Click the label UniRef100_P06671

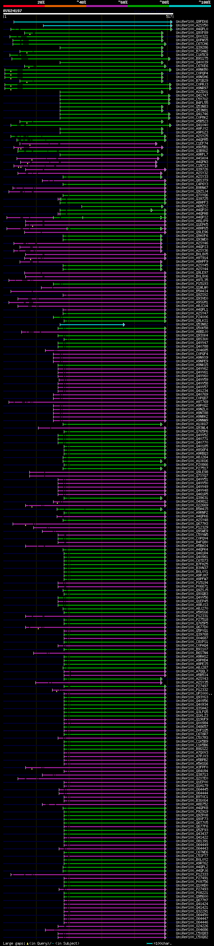tap(192, 587)
